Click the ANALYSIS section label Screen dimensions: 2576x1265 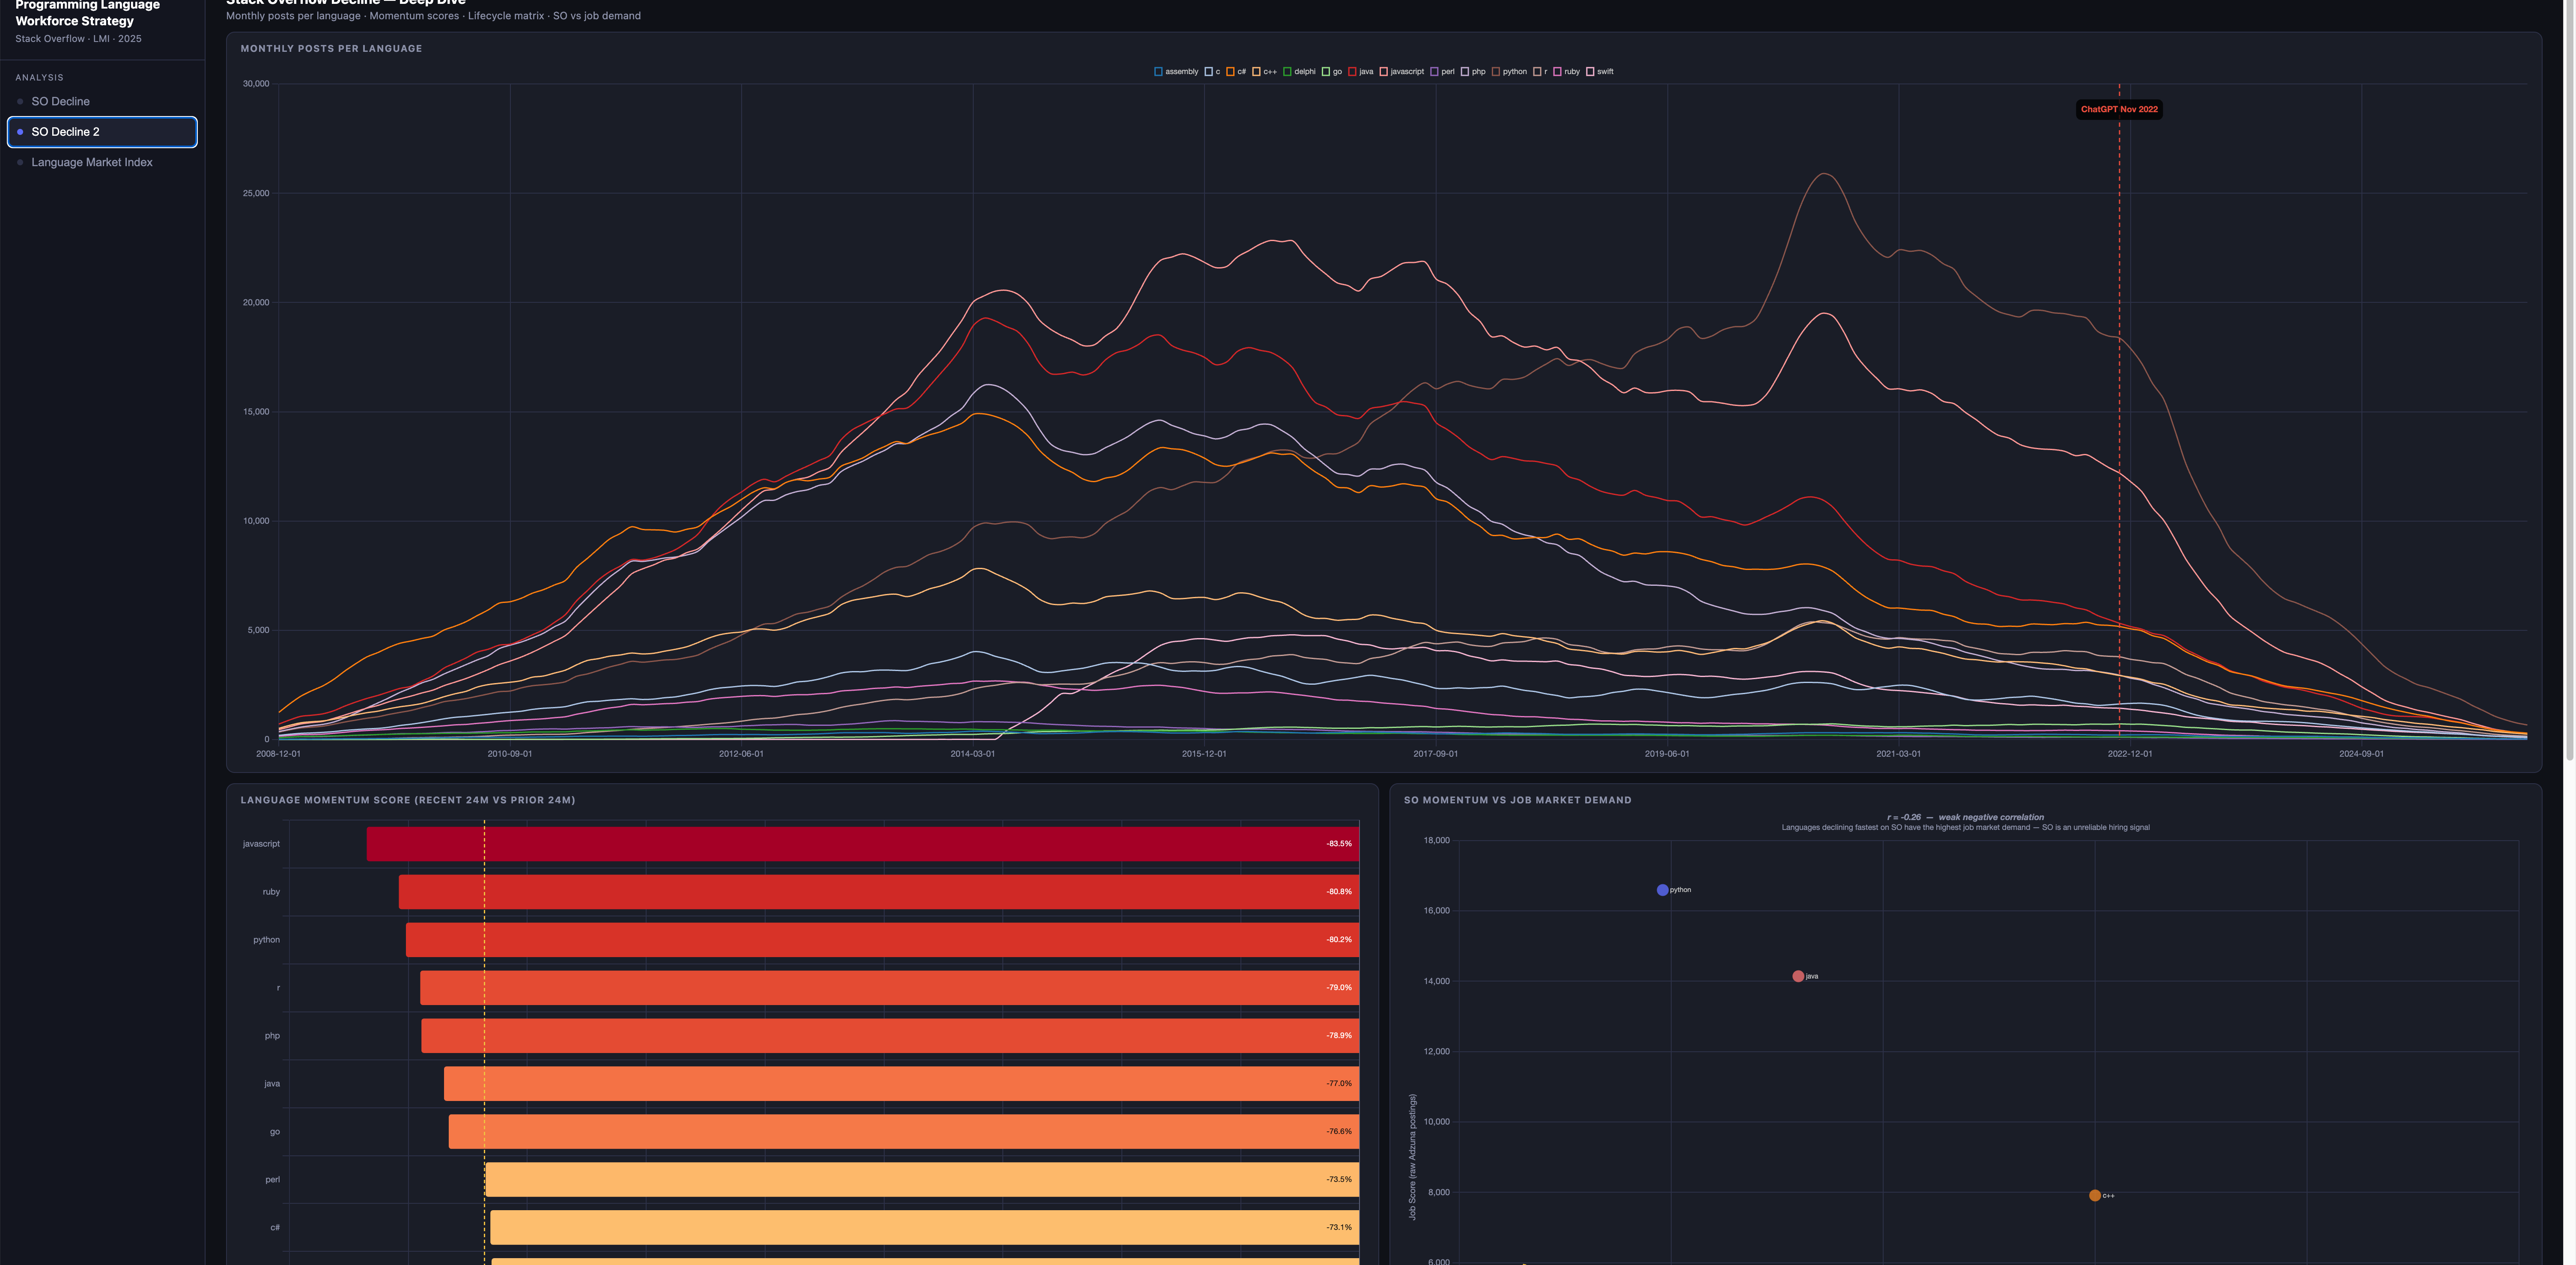click(39, 78)
